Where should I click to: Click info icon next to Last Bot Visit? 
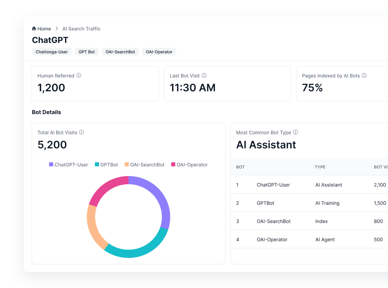click(204, 75)
